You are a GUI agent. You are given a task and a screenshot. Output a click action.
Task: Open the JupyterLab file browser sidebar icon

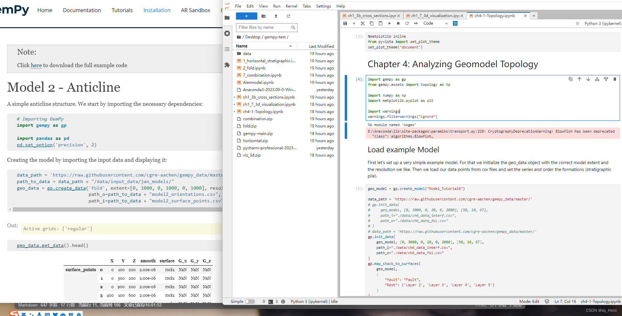click(227, 18)
